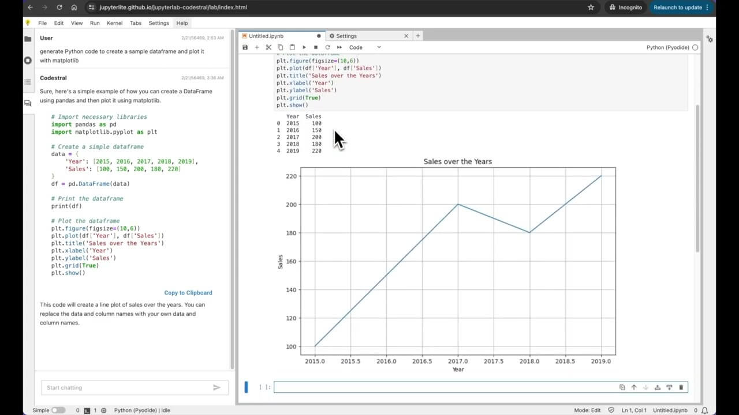Close the Settings tab
The width and height of the screenshot is (739, 415).
coord(406,36)
